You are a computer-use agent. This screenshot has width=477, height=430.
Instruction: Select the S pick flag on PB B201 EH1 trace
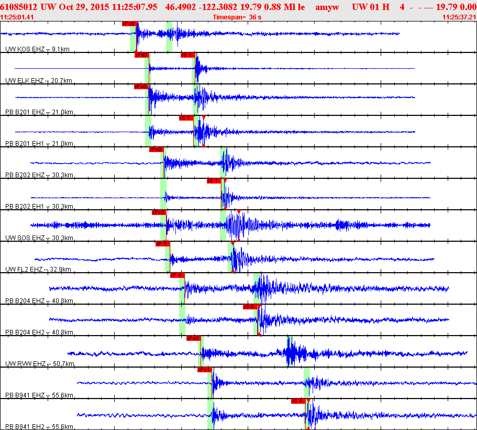coord(186,117)
